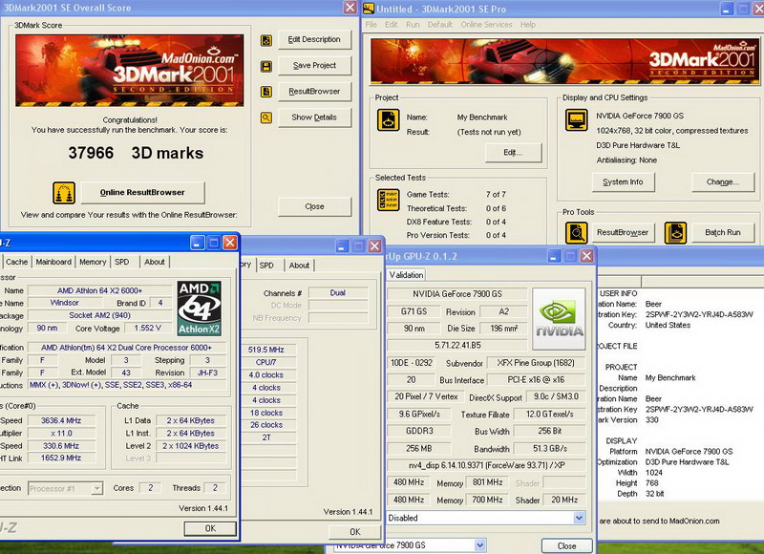Click the 3DMark2001 SE Pro title bar icon
The image size is (764, 554).
pos(369,9)
